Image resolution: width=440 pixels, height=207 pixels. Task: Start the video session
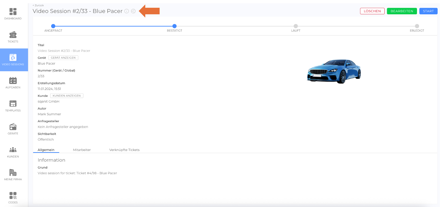pos(428,11)
